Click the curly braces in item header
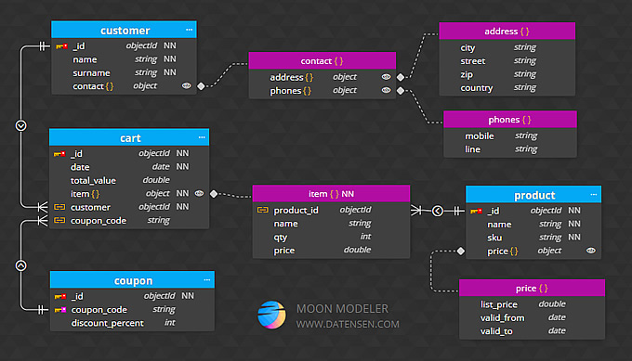This screenshot has height=361, width=632. tap(335, 194)
